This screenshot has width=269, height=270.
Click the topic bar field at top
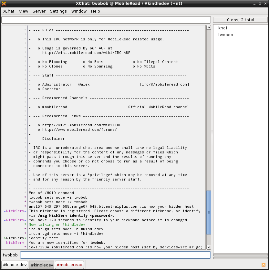click(106, 20)
